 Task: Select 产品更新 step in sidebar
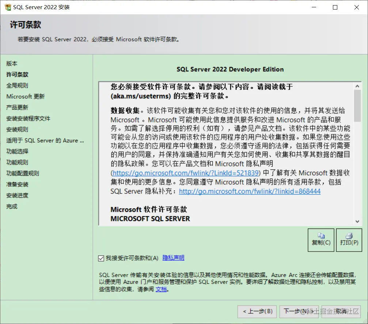17,108
